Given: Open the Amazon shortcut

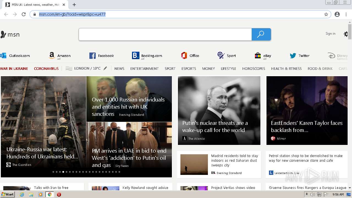Looking at the screenshot, I should coord(60,56).
